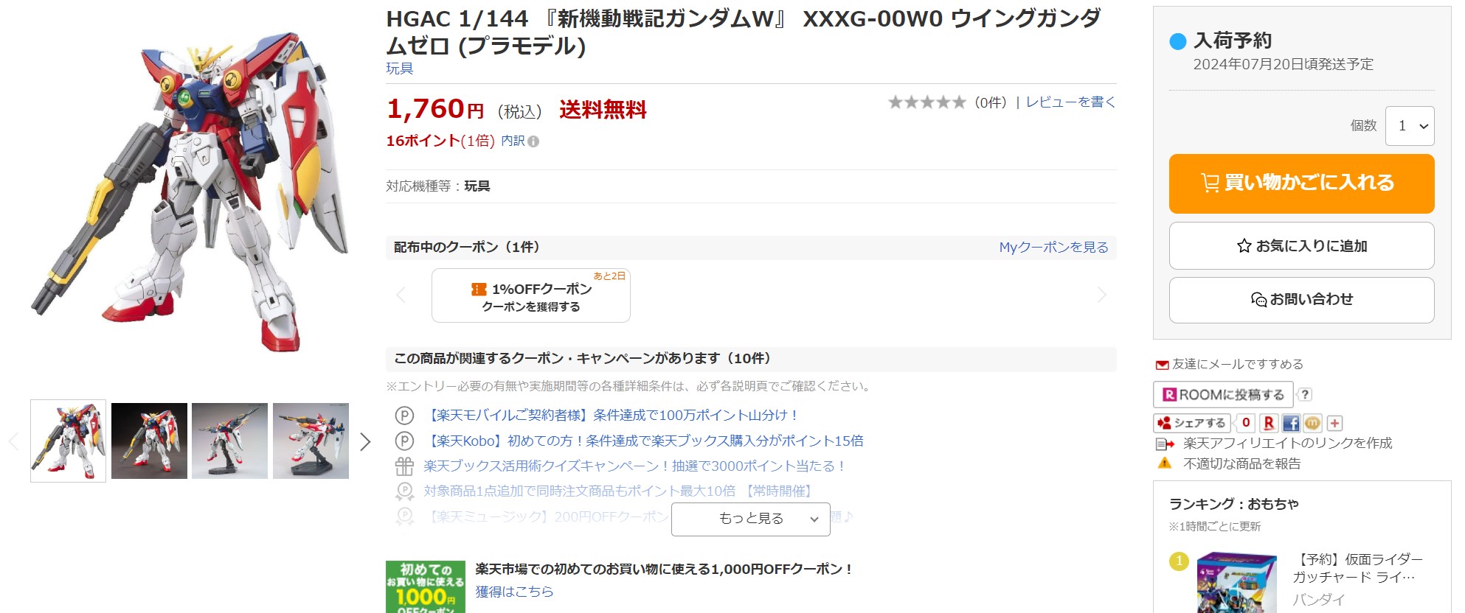The width and height of the screenshot is (1465, 613).
Task: Report product via 不適切な商品を報告
Action: click(1242, 464)
